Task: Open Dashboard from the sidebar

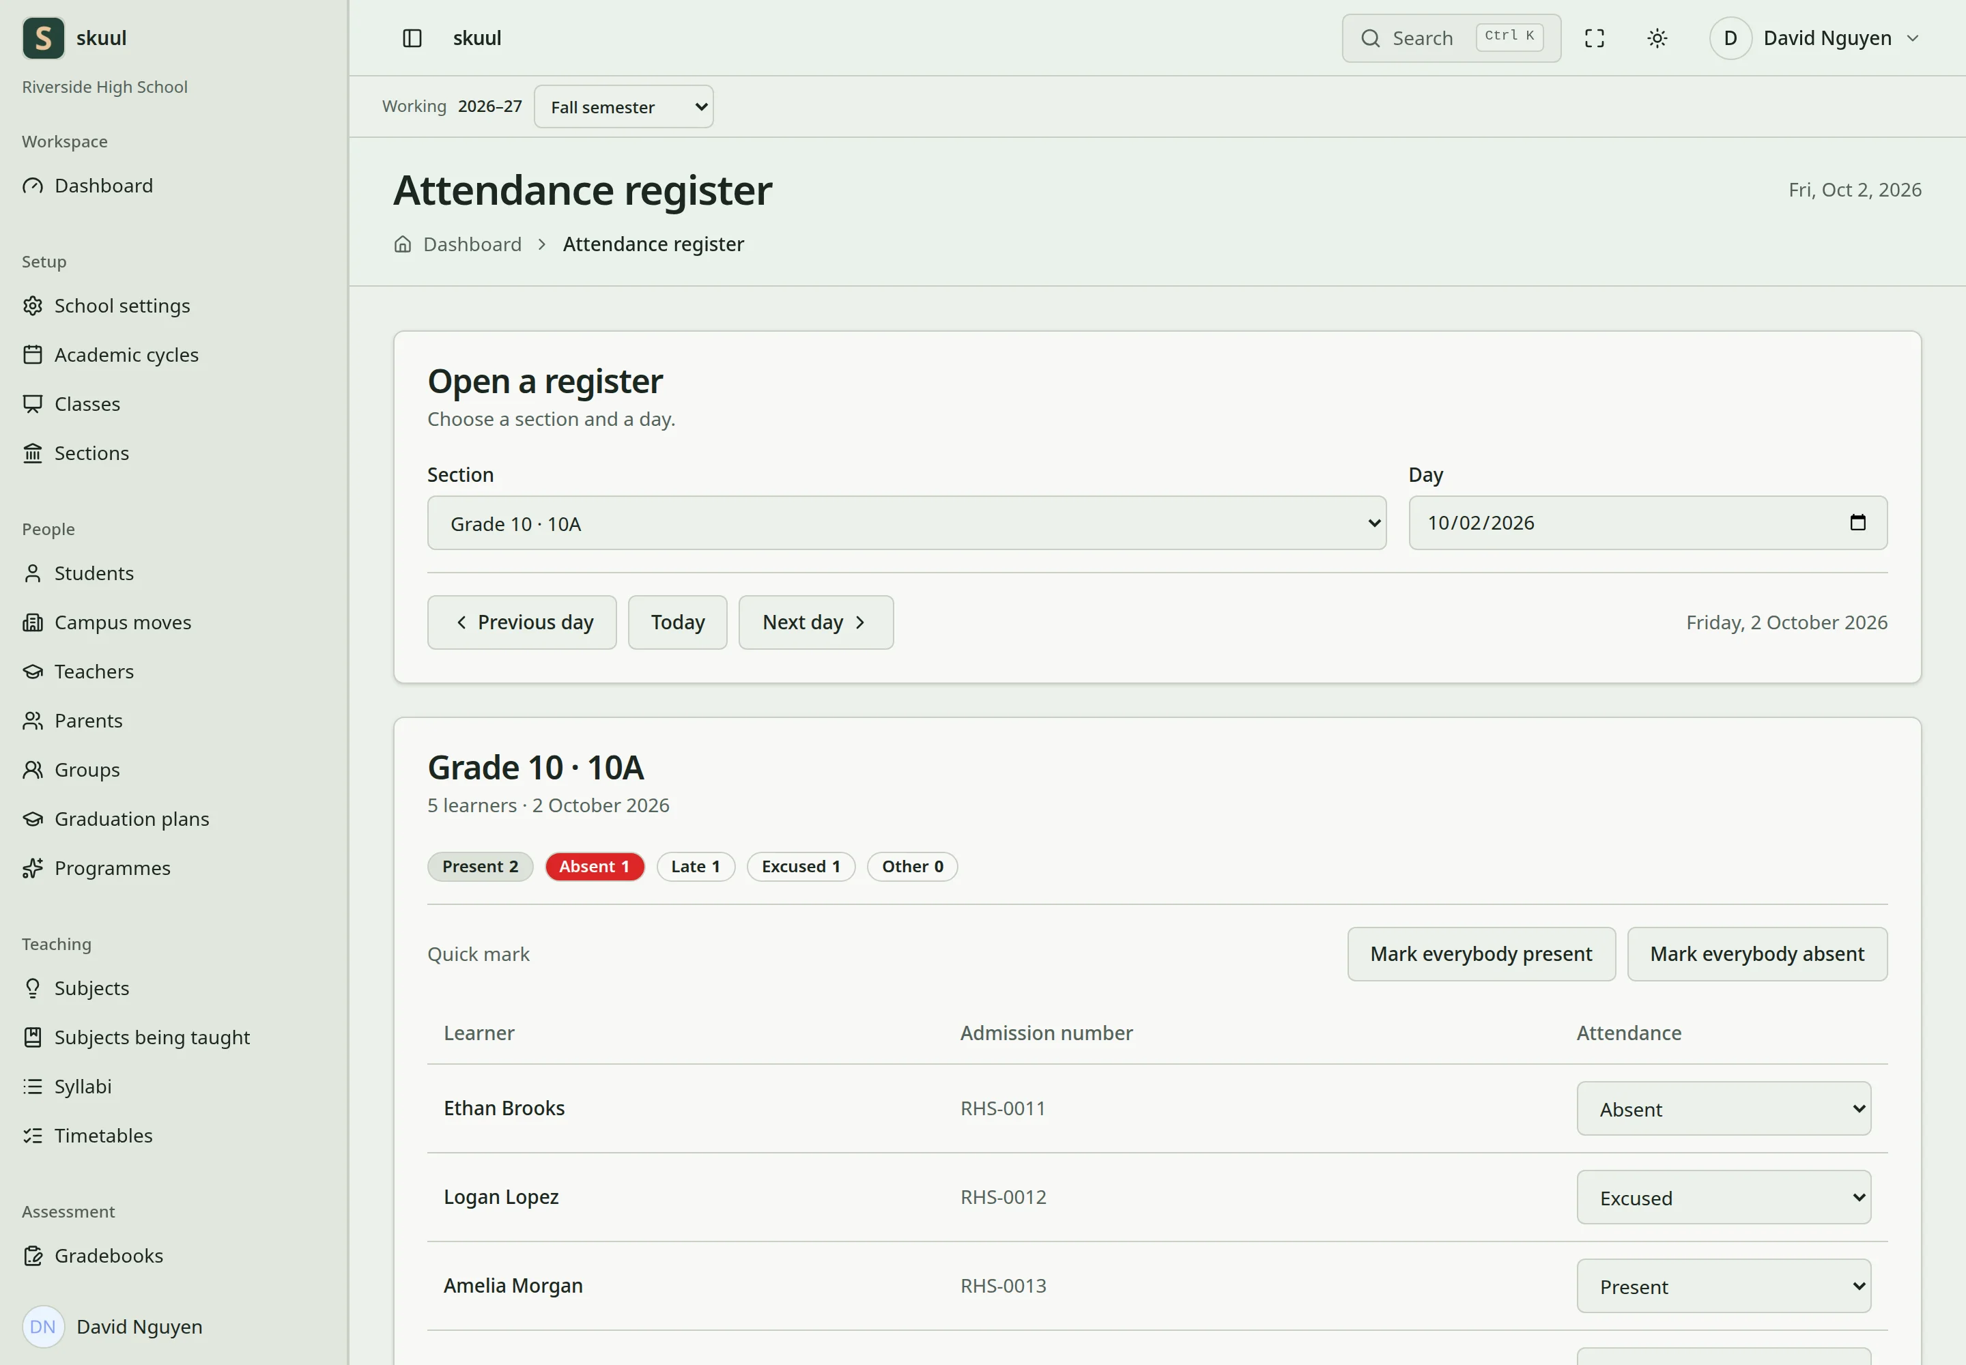Action: (x=173, y=186)
